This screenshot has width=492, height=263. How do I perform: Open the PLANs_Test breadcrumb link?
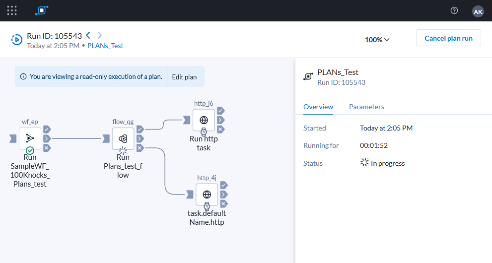[105, 46]
